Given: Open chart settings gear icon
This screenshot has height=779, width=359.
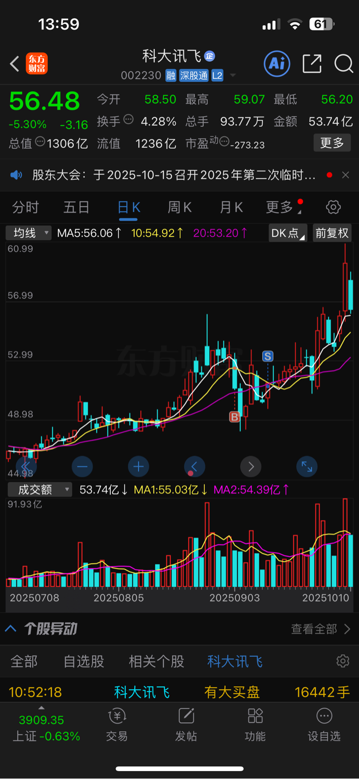Looking at the screenshot, I should 333,207.
